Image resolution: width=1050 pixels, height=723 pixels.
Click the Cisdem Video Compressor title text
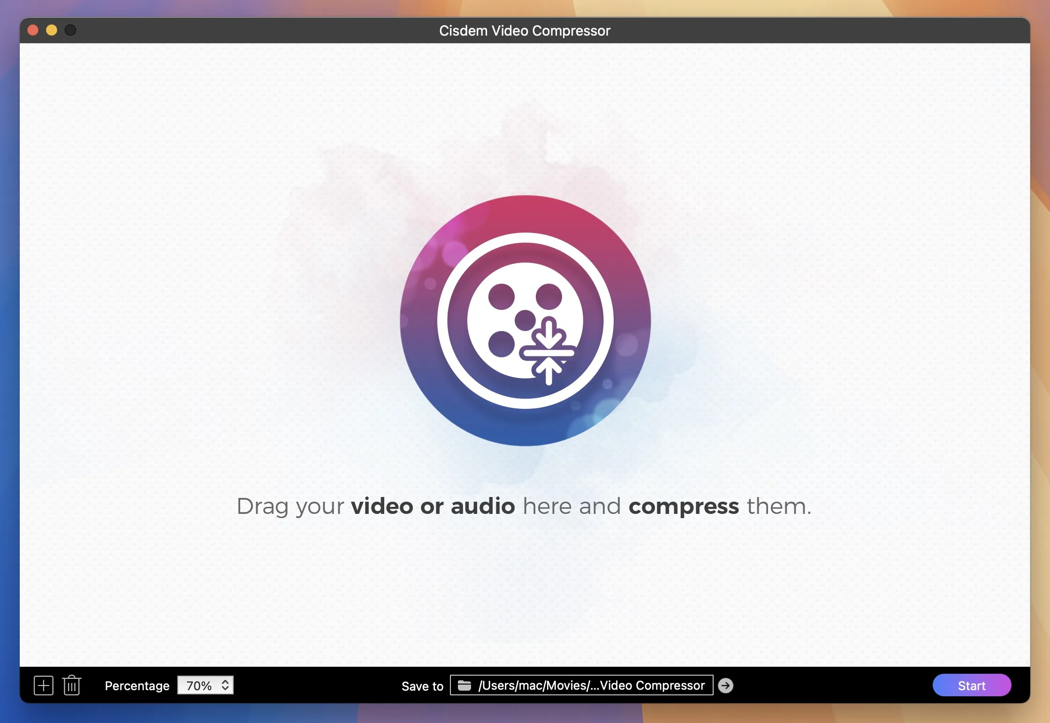(x=525, y=30)
